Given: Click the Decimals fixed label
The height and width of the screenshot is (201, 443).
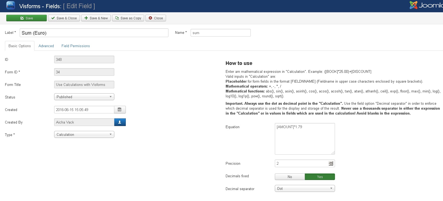Looking at the screenshot, I should point(237,176).
